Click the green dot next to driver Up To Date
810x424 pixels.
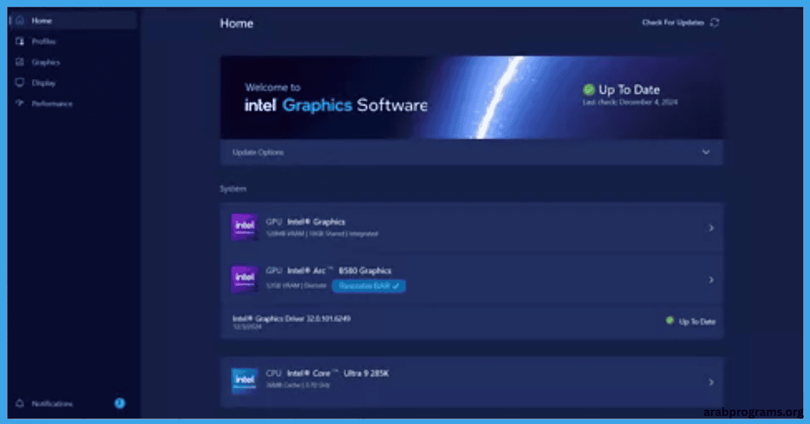[670, 321]
